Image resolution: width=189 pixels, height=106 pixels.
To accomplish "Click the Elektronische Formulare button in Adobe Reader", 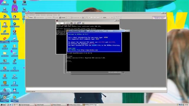I will (x=159, y=18).
